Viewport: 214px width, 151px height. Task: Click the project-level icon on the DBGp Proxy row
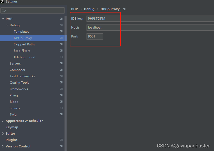61,38
